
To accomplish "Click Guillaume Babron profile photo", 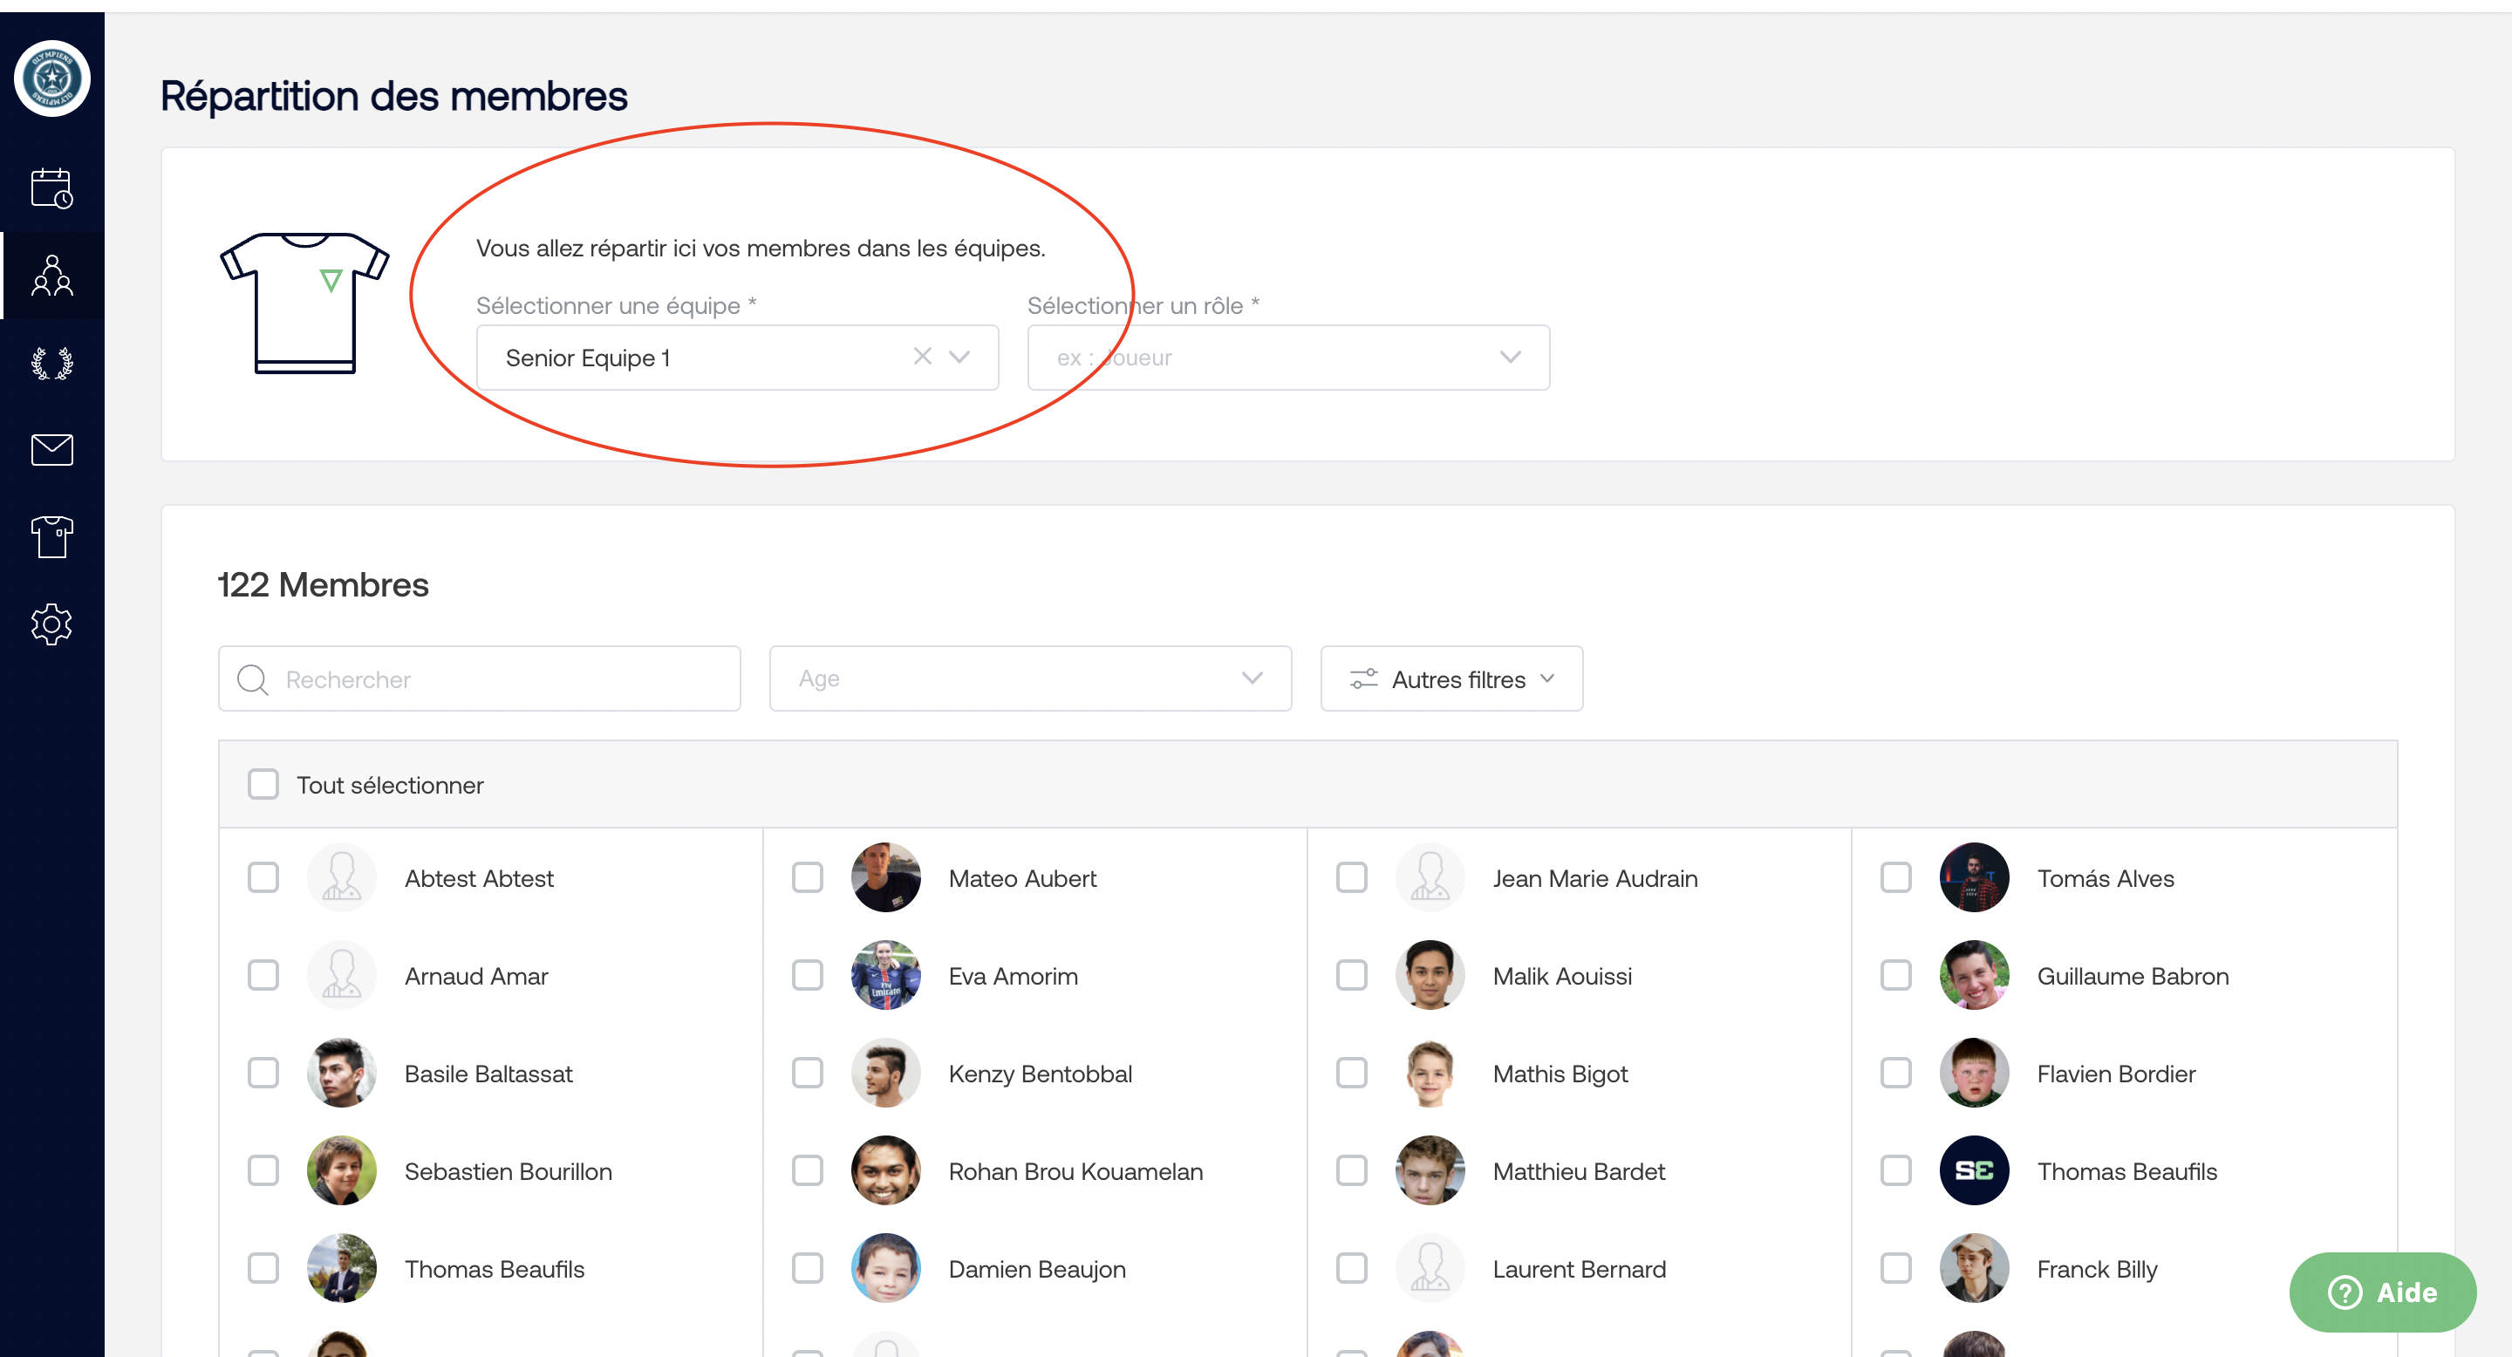I will [1975, 975].
